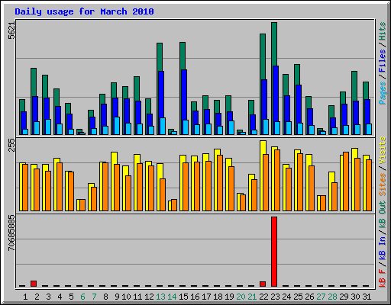The width and height of the screenshot is (391, 305).
Task: Click the small red kB bar for day 22
Action: point(263,284)
